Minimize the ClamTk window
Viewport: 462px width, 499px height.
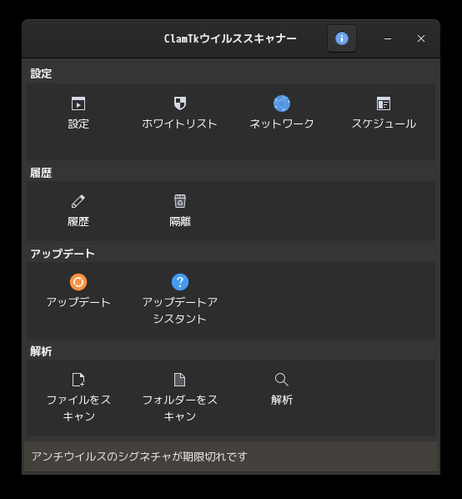click(388, 38)
